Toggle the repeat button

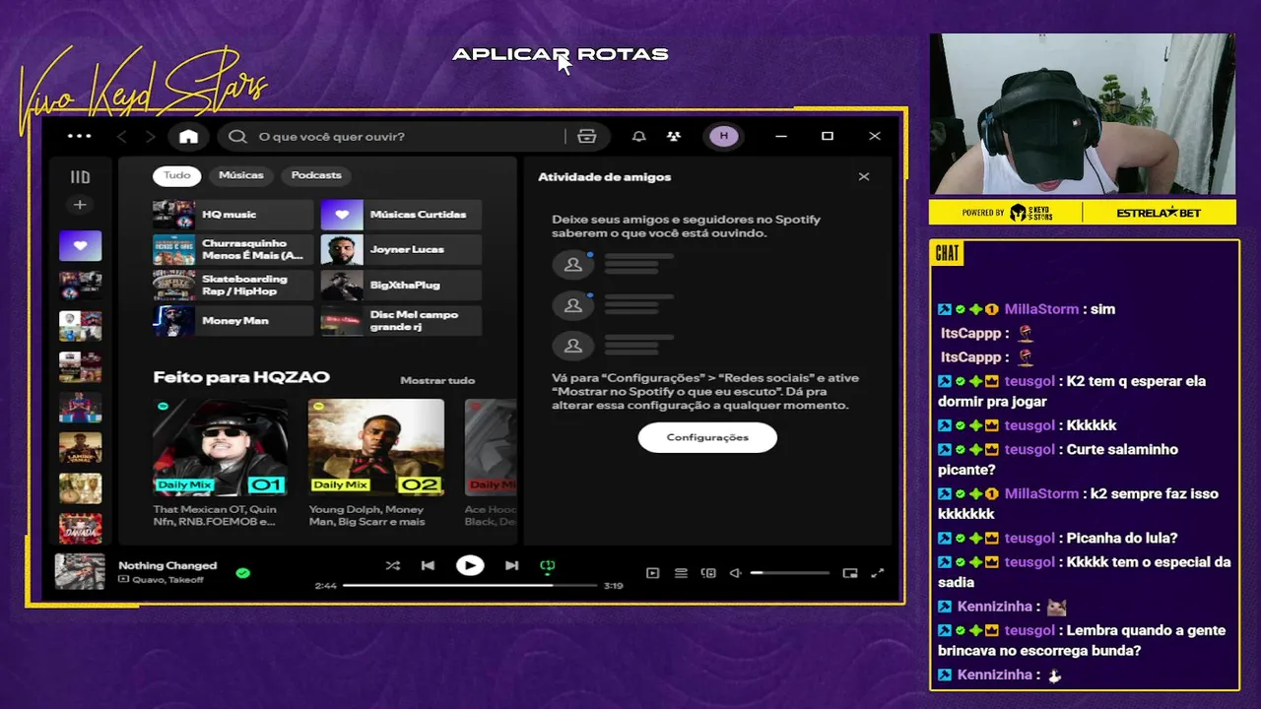coord(548,565)
